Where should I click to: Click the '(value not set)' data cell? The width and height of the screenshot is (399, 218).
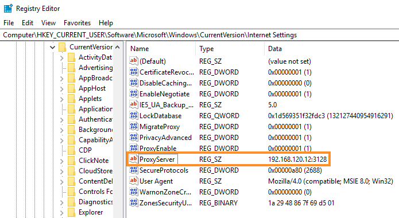pyautogui.click(x=289, y=61)
